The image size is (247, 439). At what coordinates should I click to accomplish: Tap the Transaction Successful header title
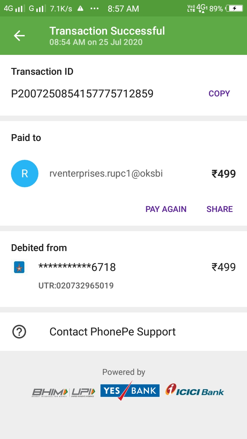107,31
